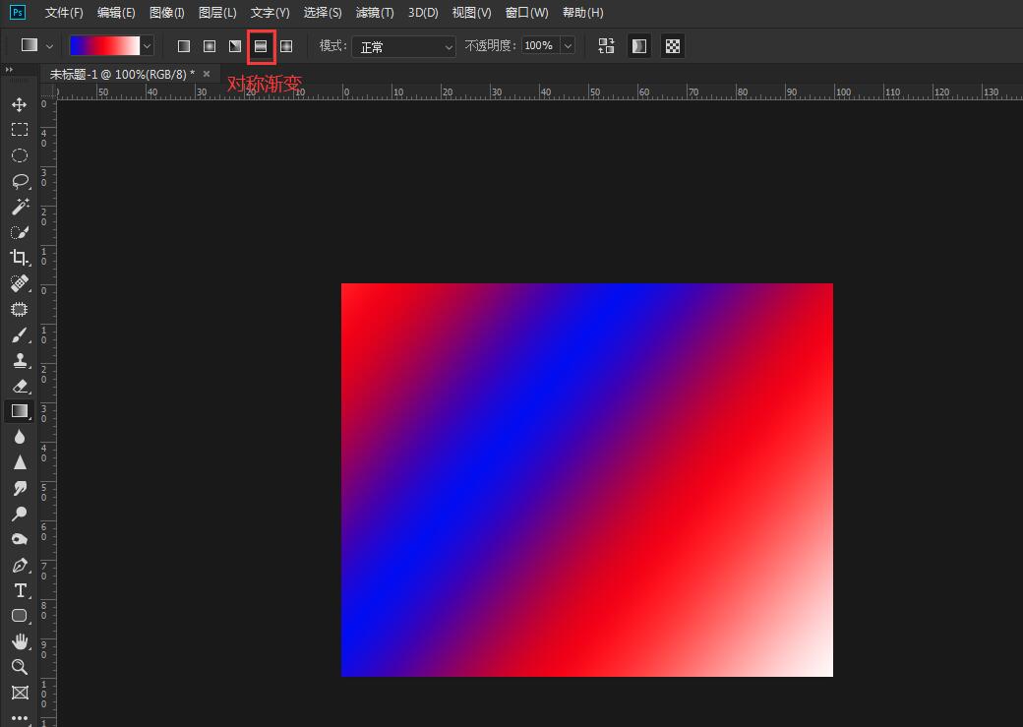This screenshot has height=727, width=1023.
Task: Open the blend mode 正常 dropdown
Action: (405, 46)
